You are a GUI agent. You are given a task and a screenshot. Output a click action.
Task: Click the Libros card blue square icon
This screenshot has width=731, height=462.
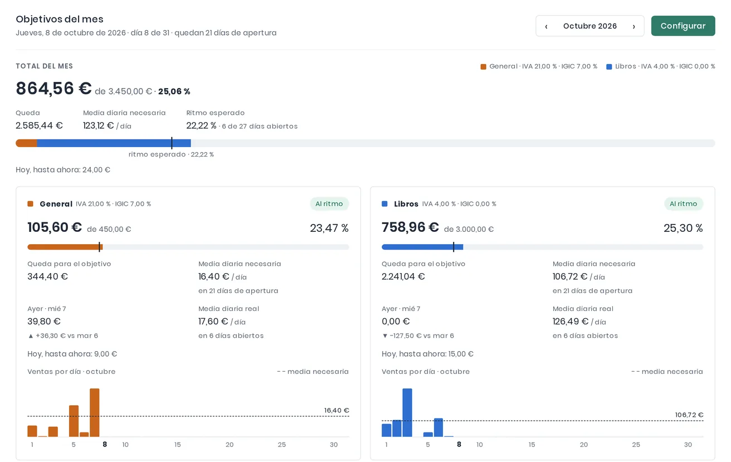tap(384, 204)
